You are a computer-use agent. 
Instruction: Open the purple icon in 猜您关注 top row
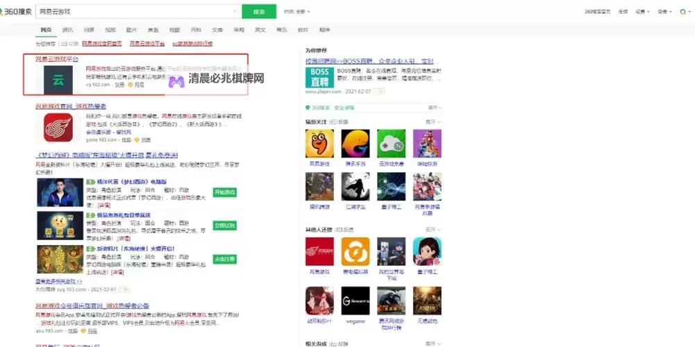point(427,143)
